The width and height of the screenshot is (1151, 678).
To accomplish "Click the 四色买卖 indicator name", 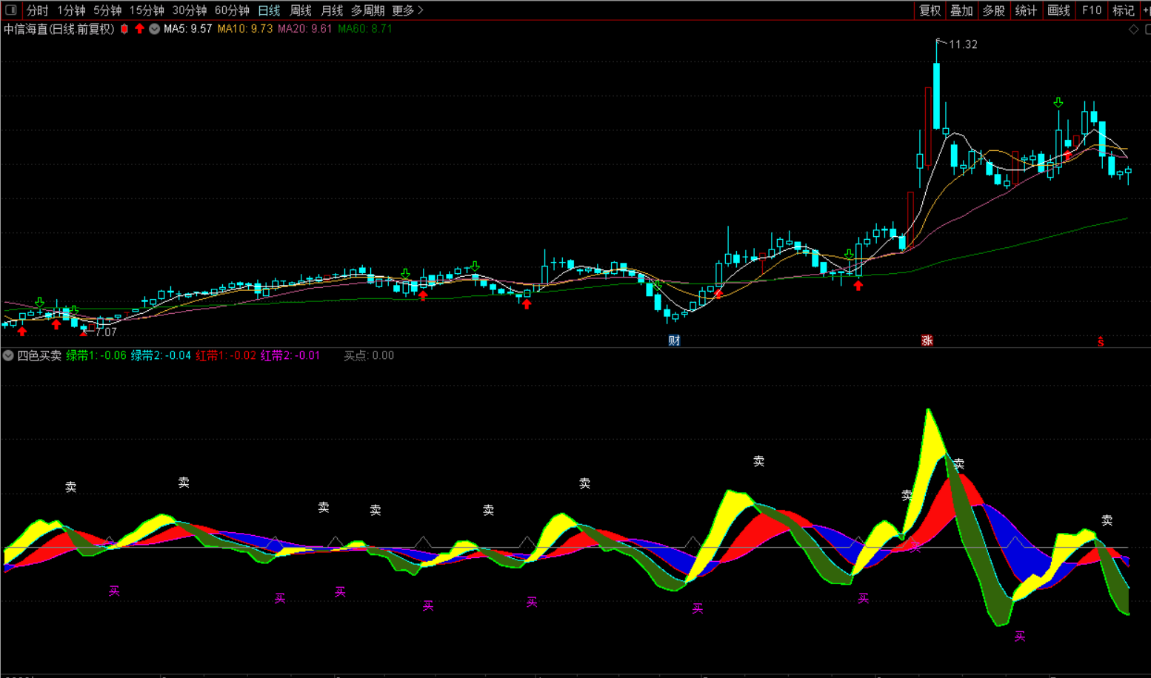I will pos(39,355).
